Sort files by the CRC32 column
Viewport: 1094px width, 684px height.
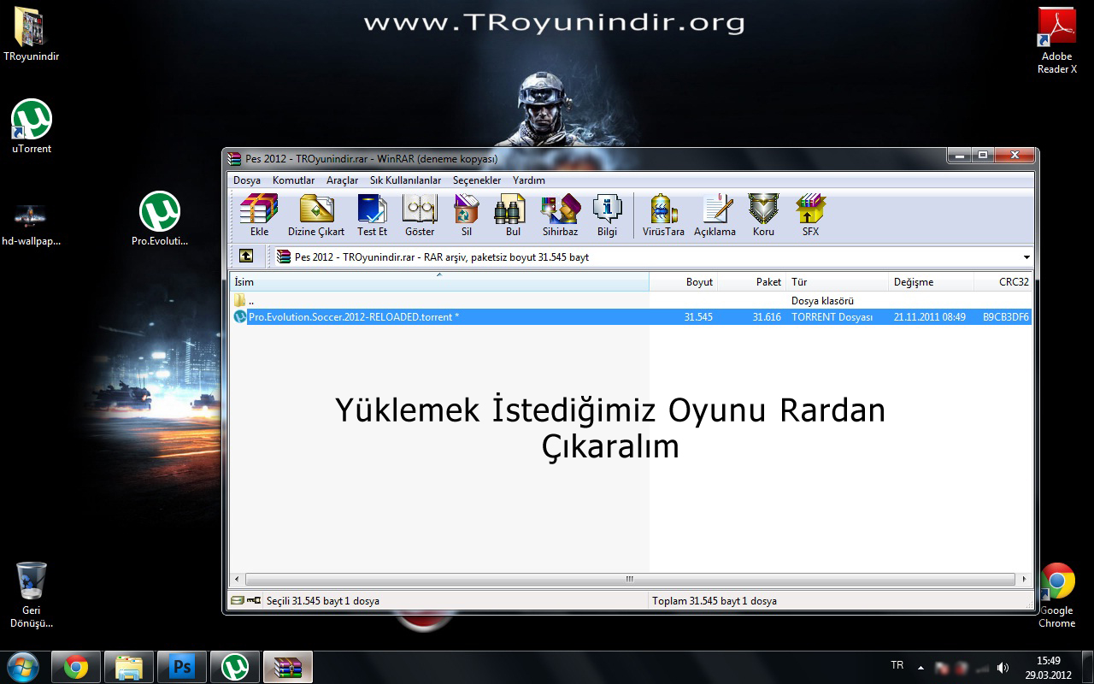1003,282
